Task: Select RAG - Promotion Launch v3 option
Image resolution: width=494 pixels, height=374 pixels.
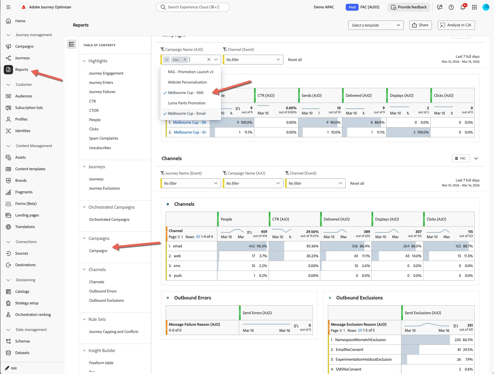Action: 191,72
